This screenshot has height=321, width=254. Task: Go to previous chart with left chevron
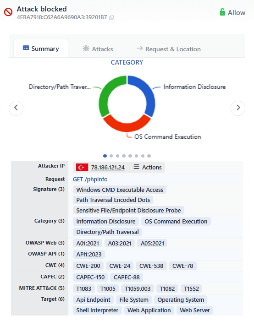(16, 108)
